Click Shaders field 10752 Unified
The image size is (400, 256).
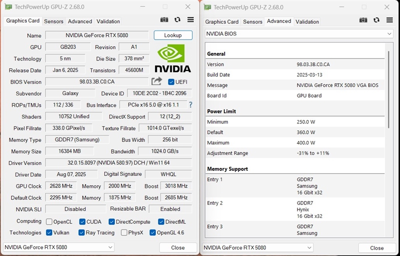pos(73,116)
